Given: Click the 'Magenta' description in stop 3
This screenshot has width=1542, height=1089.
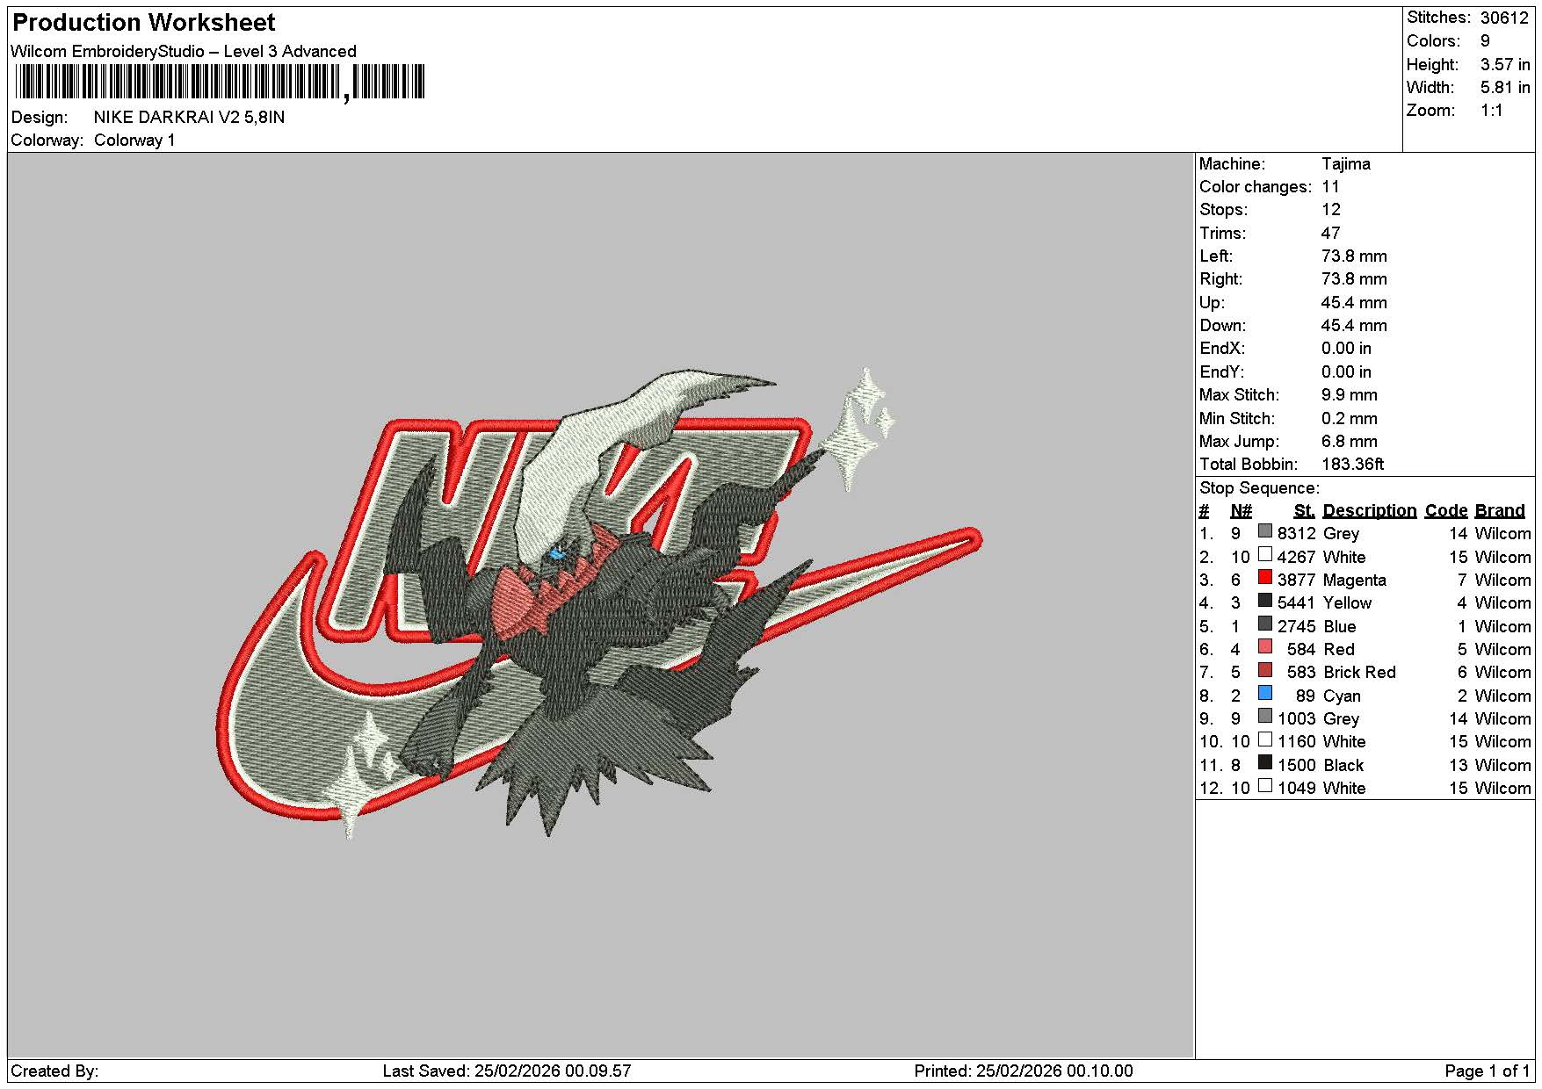Looking at the screenshot, I should pyautogui.click(x=1355, y=581).
